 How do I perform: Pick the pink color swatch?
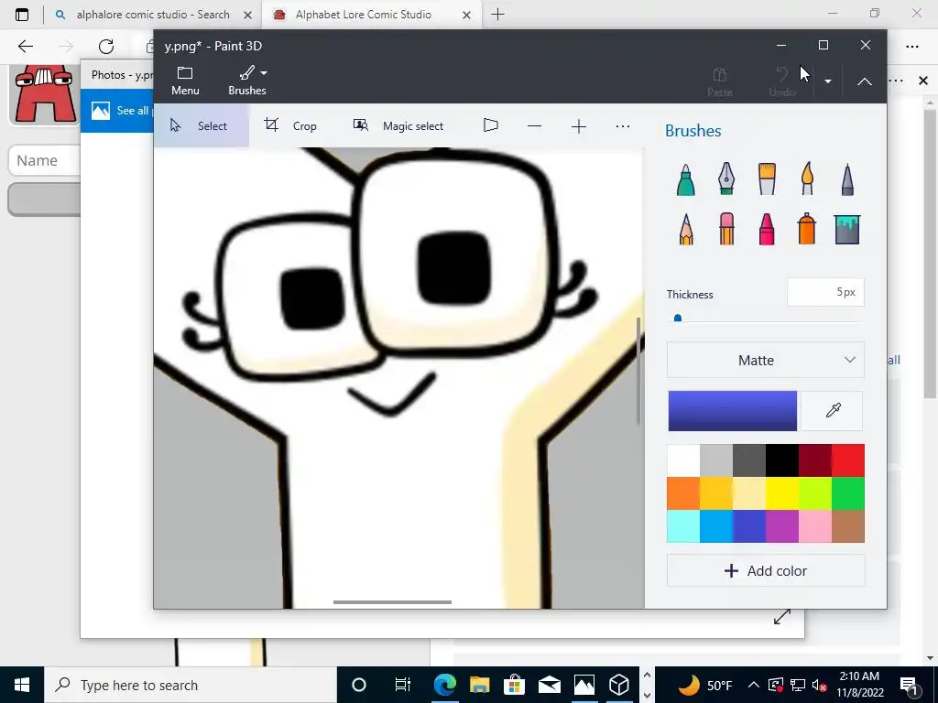814,526
